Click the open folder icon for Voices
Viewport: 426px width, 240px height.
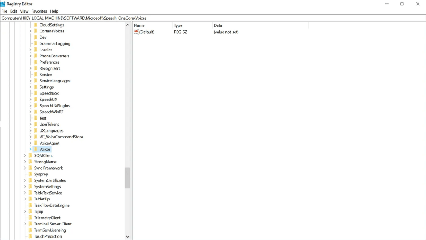coord(35,149)
